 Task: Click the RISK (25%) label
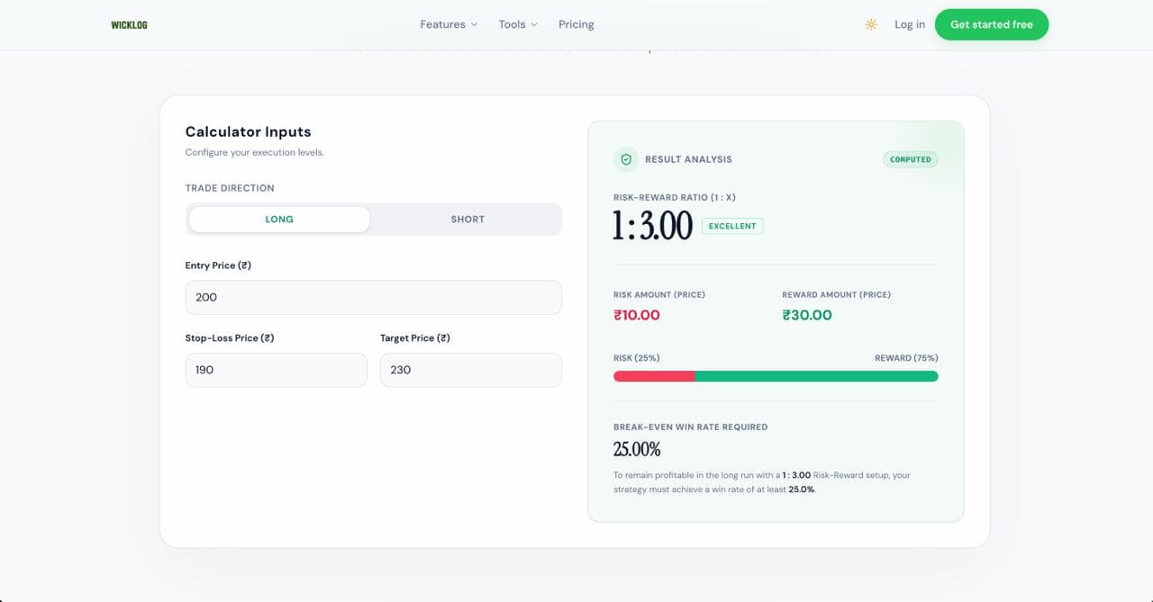click(637, 358)
